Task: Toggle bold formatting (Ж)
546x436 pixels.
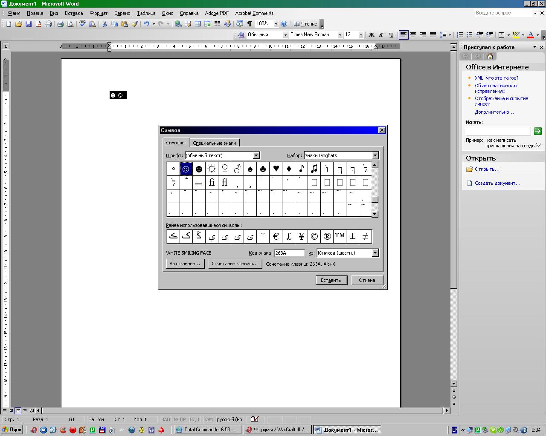Action: click(371, 35)
